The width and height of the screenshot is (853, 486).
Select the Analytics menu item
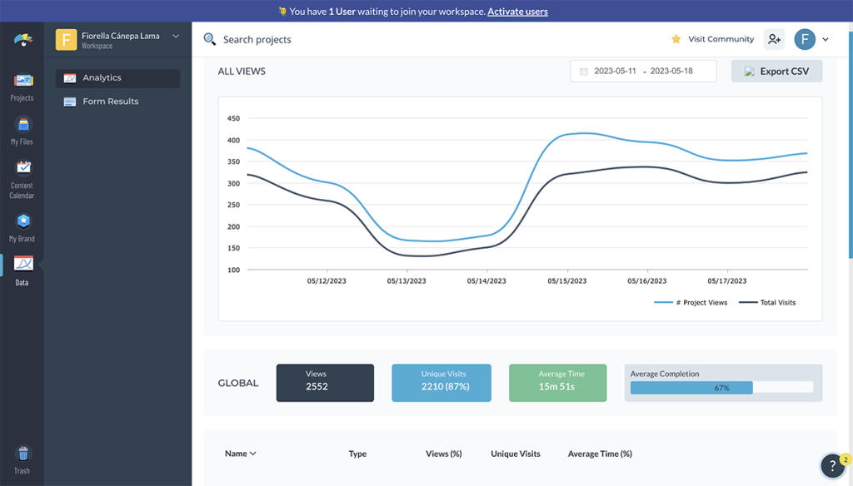pyautogui.click(x=117, y=78)
